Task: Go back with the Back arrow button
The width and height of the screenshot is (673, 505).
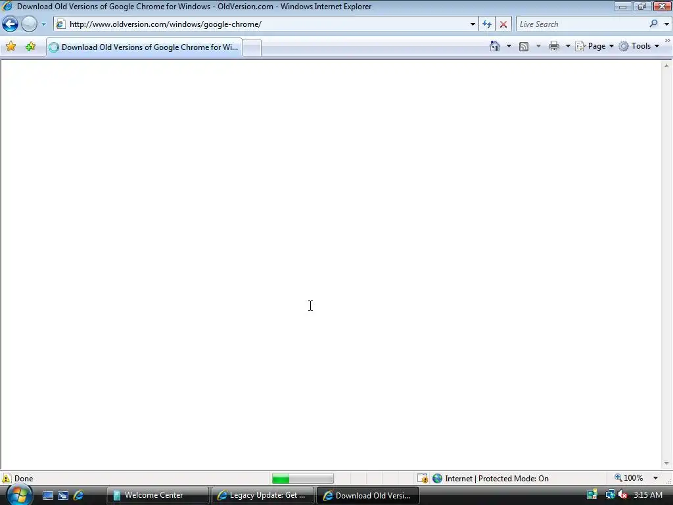Action: (10, 24)
